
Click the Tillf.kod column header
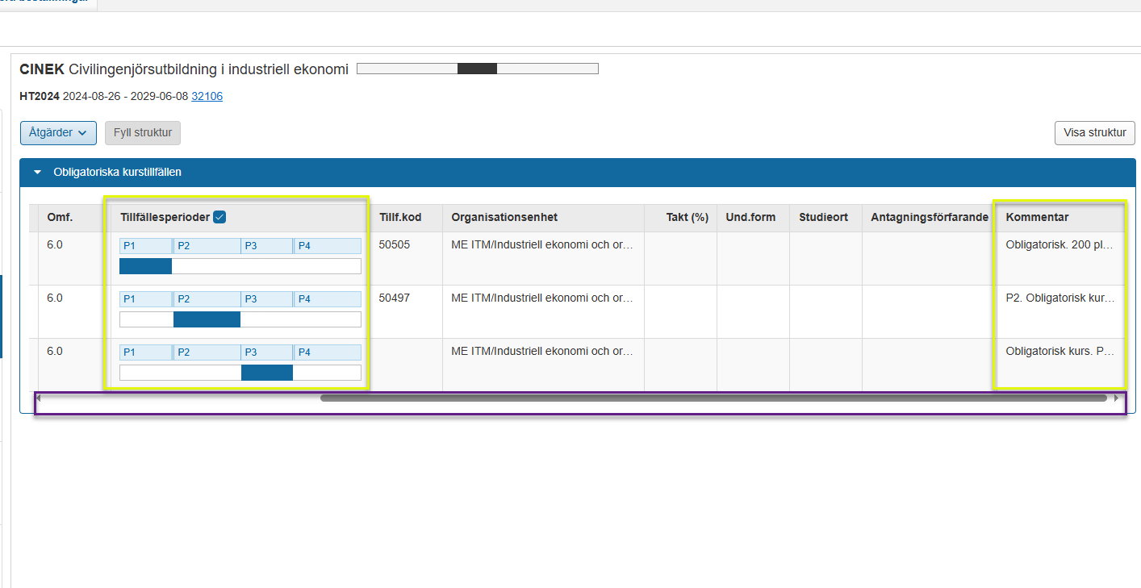[400, 217]
